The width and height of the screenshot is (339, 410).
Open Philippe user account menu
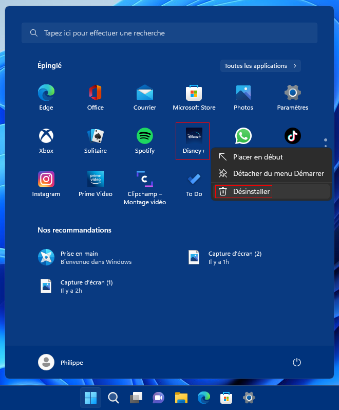(x=61, y=362)
